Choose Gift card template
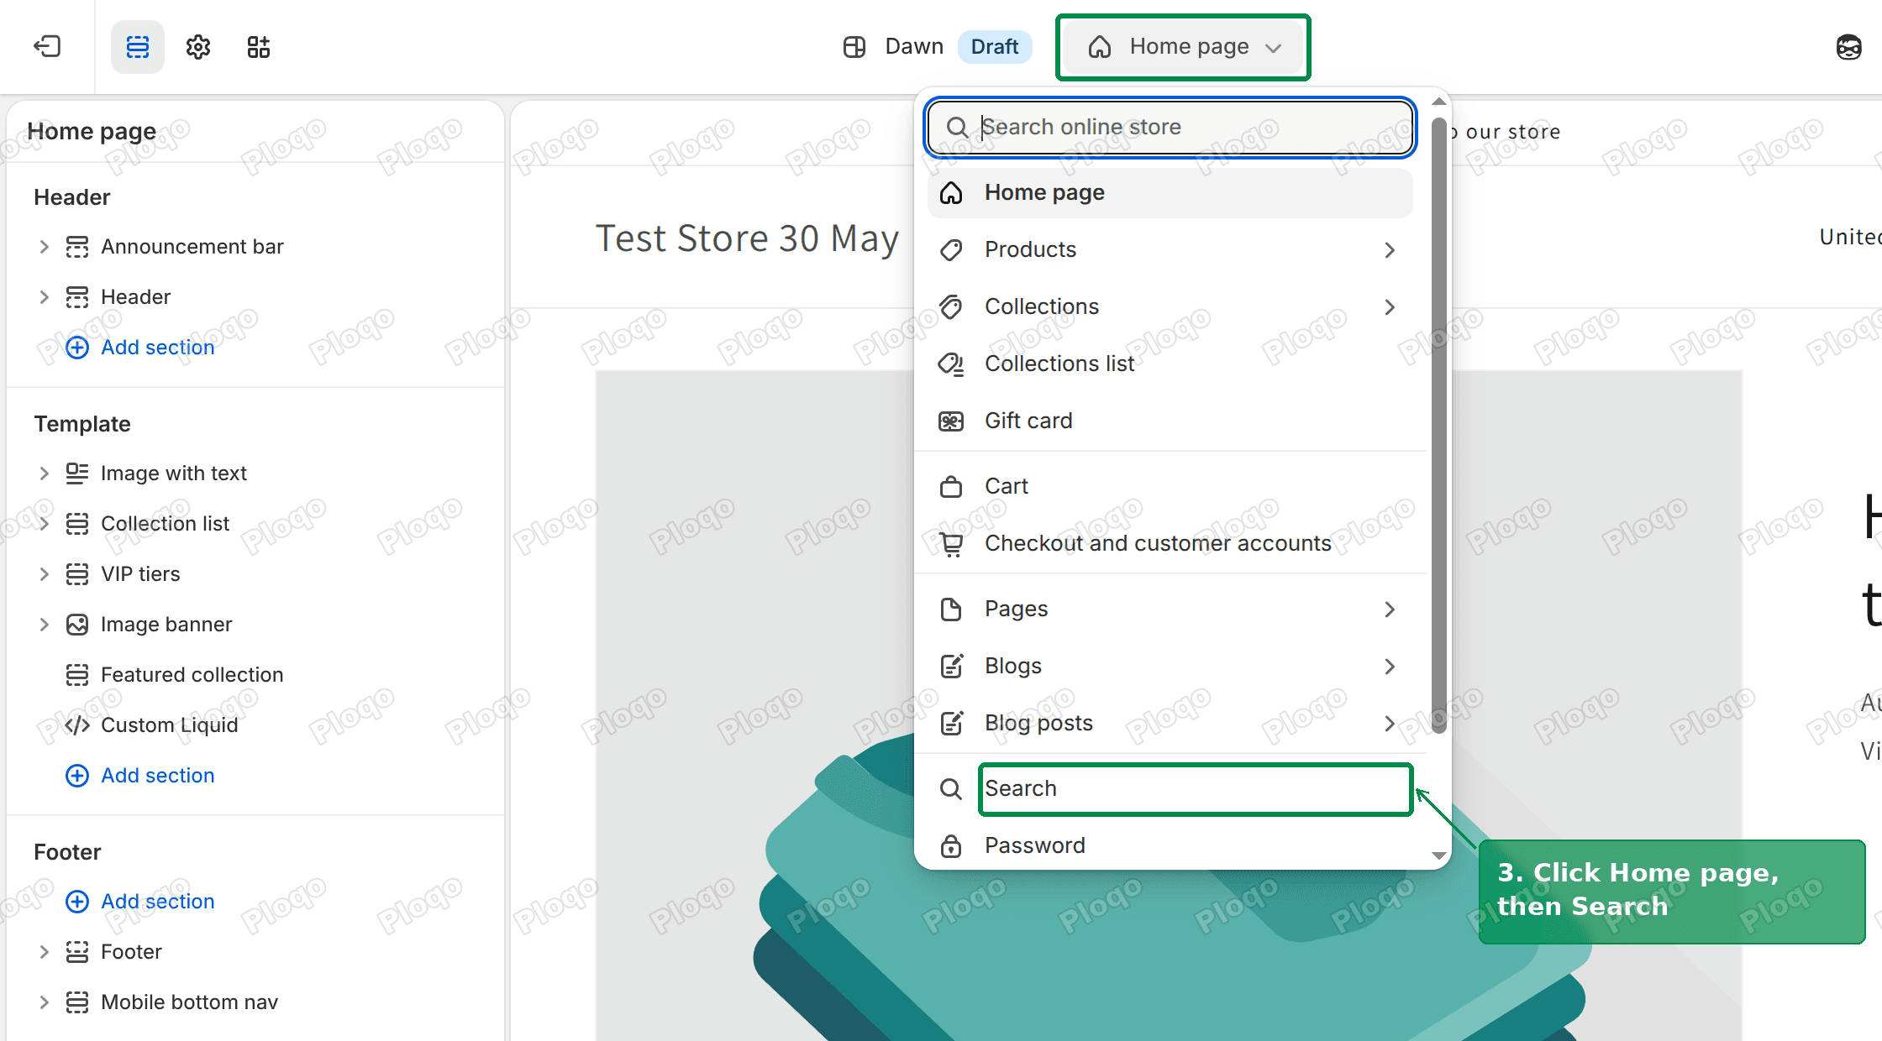 click(x=1170, y=421)
